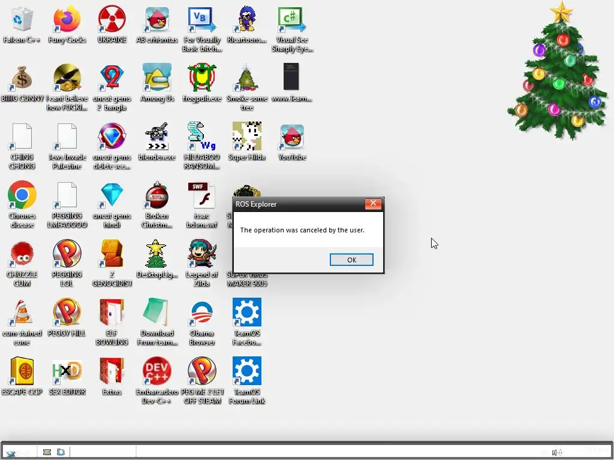Select the HILDABOO RANSOM script icon
Screen dimensions: 614x460
tap(201, 136)
